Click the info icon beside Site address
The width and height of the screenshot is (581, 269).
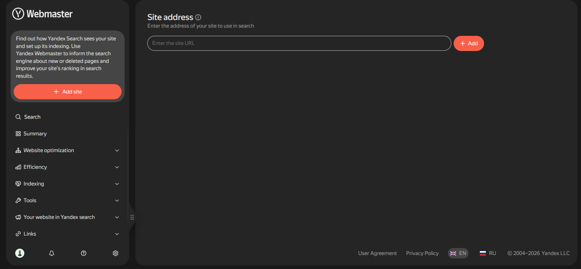(x=198, y=17)
